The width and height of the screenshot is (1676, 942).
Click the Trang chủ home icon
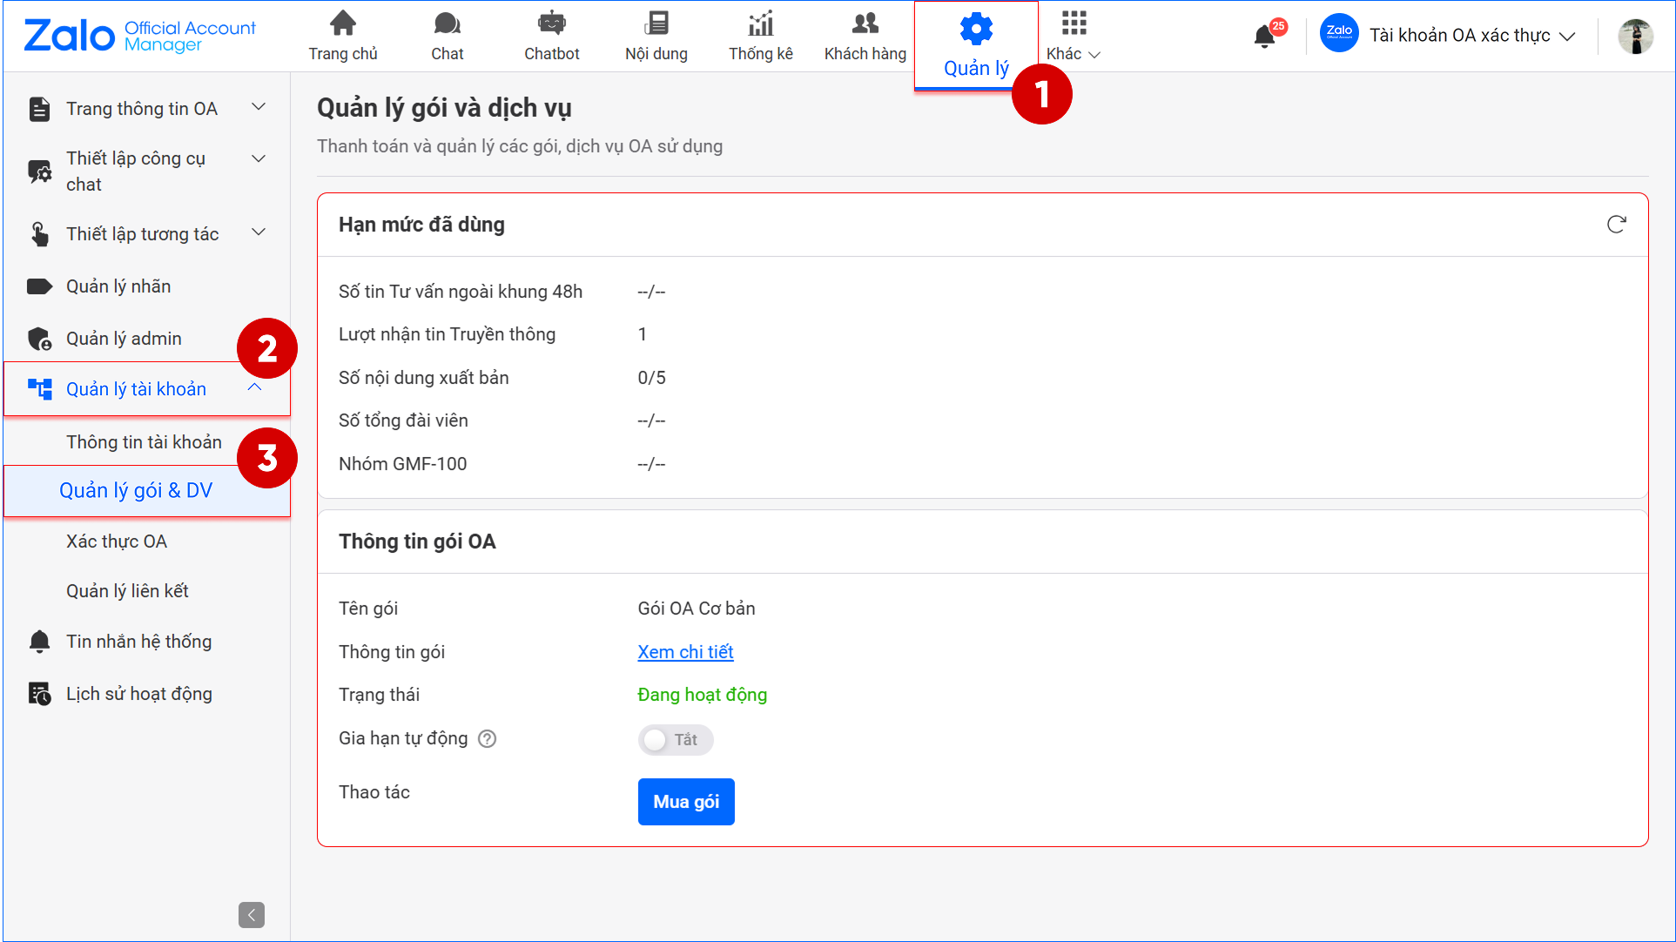[343, 24]
